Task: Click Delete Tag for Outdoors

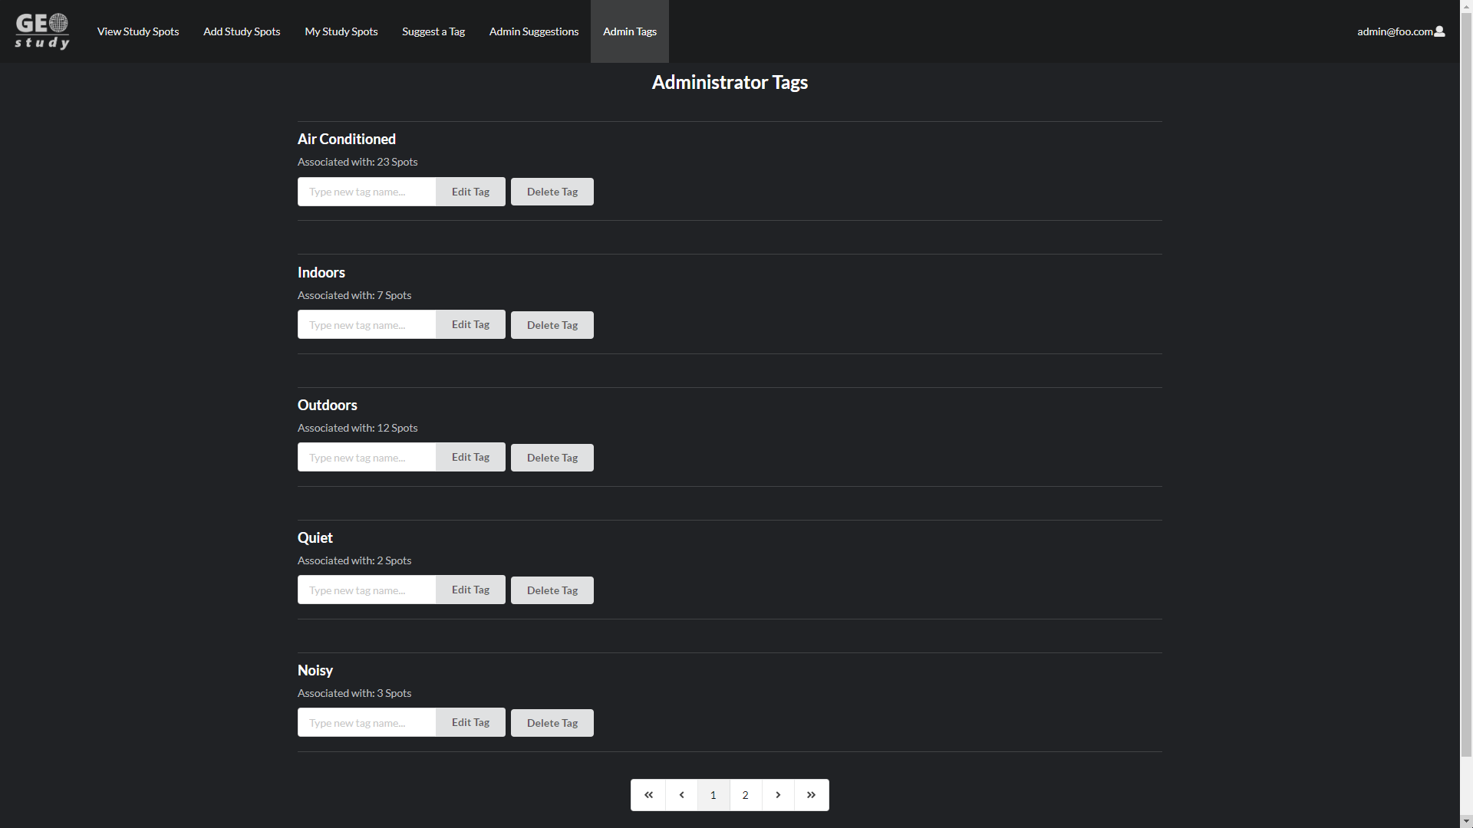Action: click(552, 457)
